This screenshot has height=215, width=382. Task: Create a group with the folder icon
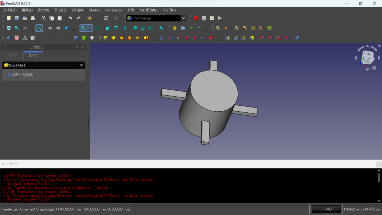(183, 28)
